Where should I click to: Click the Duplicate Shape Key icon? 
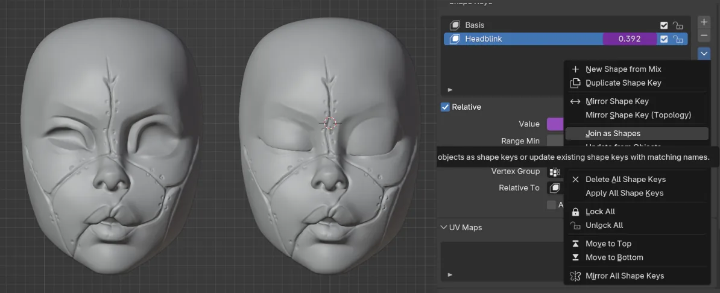575,83
